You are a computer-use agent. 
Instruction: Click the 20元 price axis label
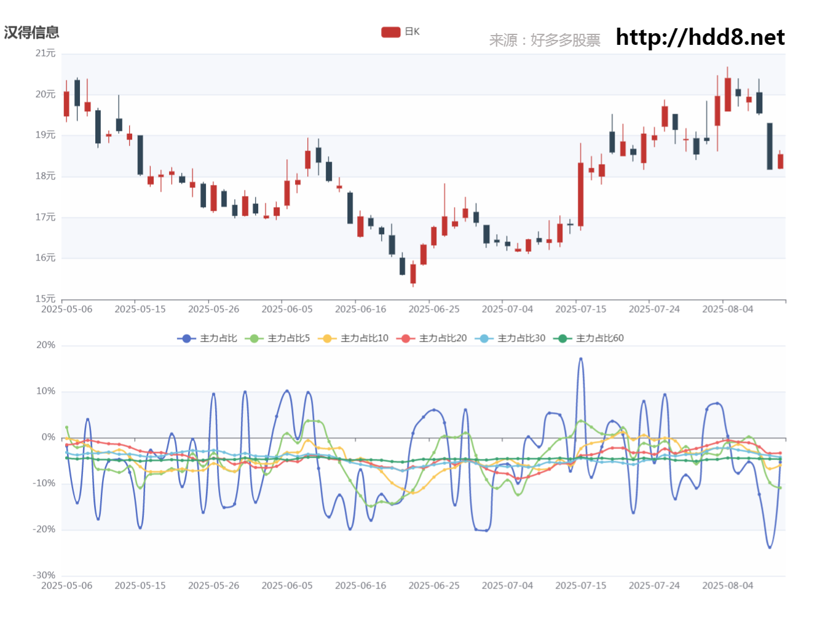click(x=45, y=94)
